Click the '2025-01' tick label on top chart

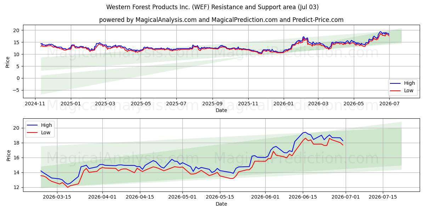(x=70, y=104)
